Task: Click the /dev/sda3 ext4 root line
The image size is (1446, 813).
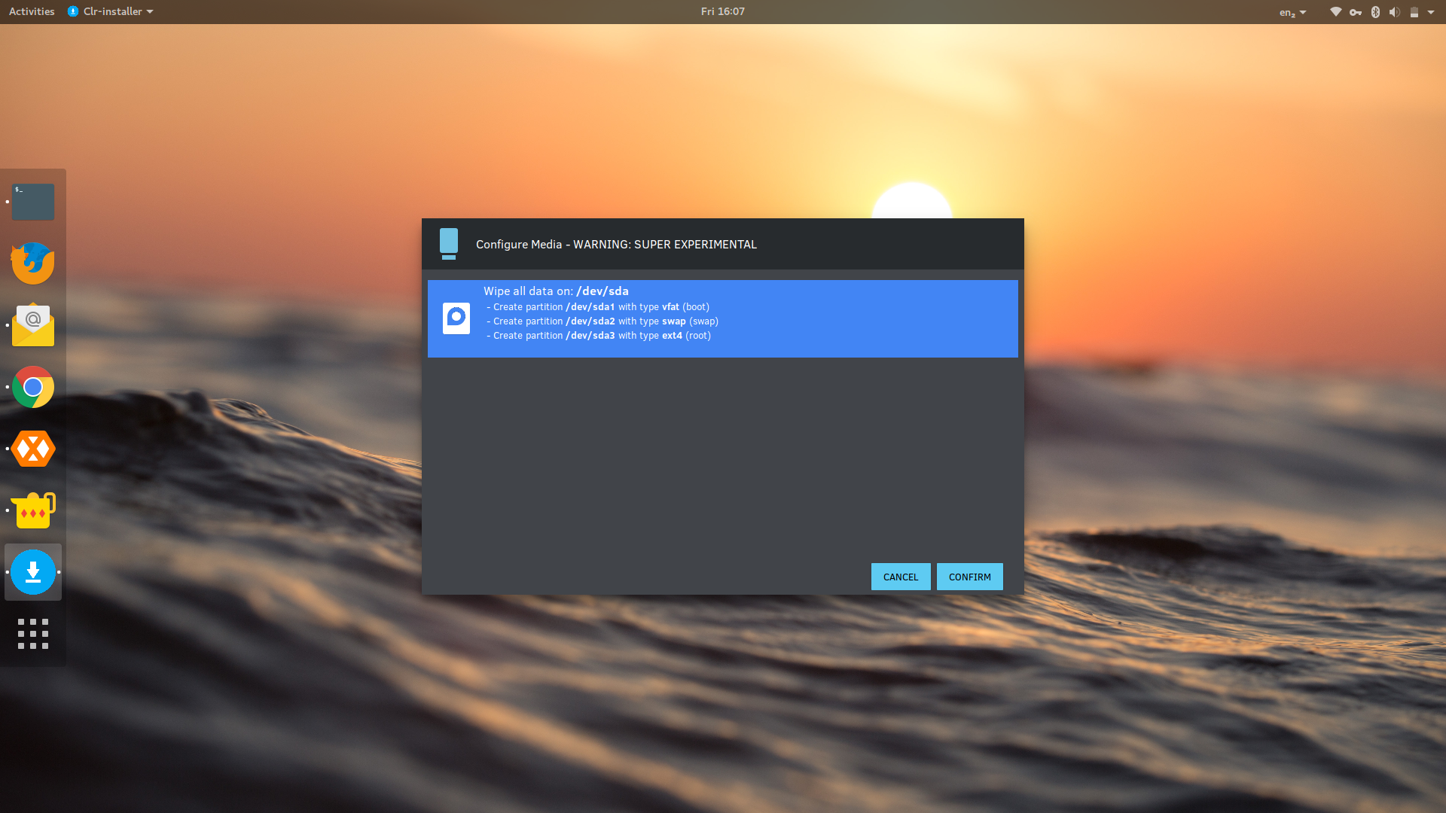Action: click(599, 336)
